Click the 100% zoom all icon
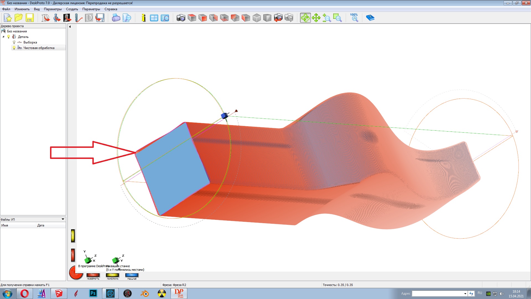 point(354,17)
